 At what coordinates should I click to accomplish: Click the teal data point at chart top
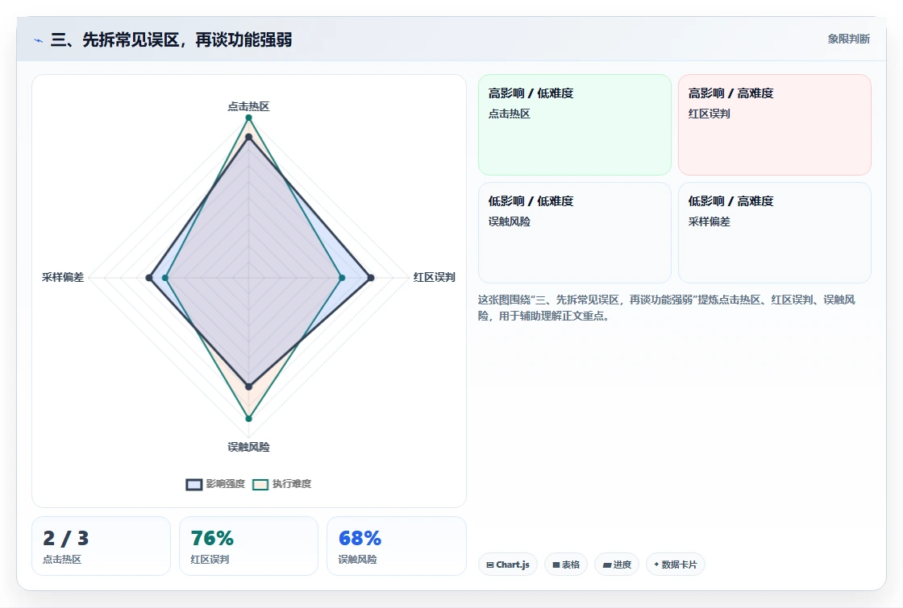(249, 118)
